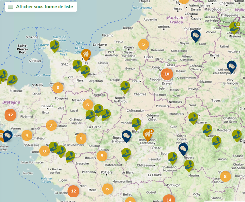Image resolution: width=245 pixels, height=202 pixels.
Task: Click the 'Le Havre' city label
Action: point(100,45)
